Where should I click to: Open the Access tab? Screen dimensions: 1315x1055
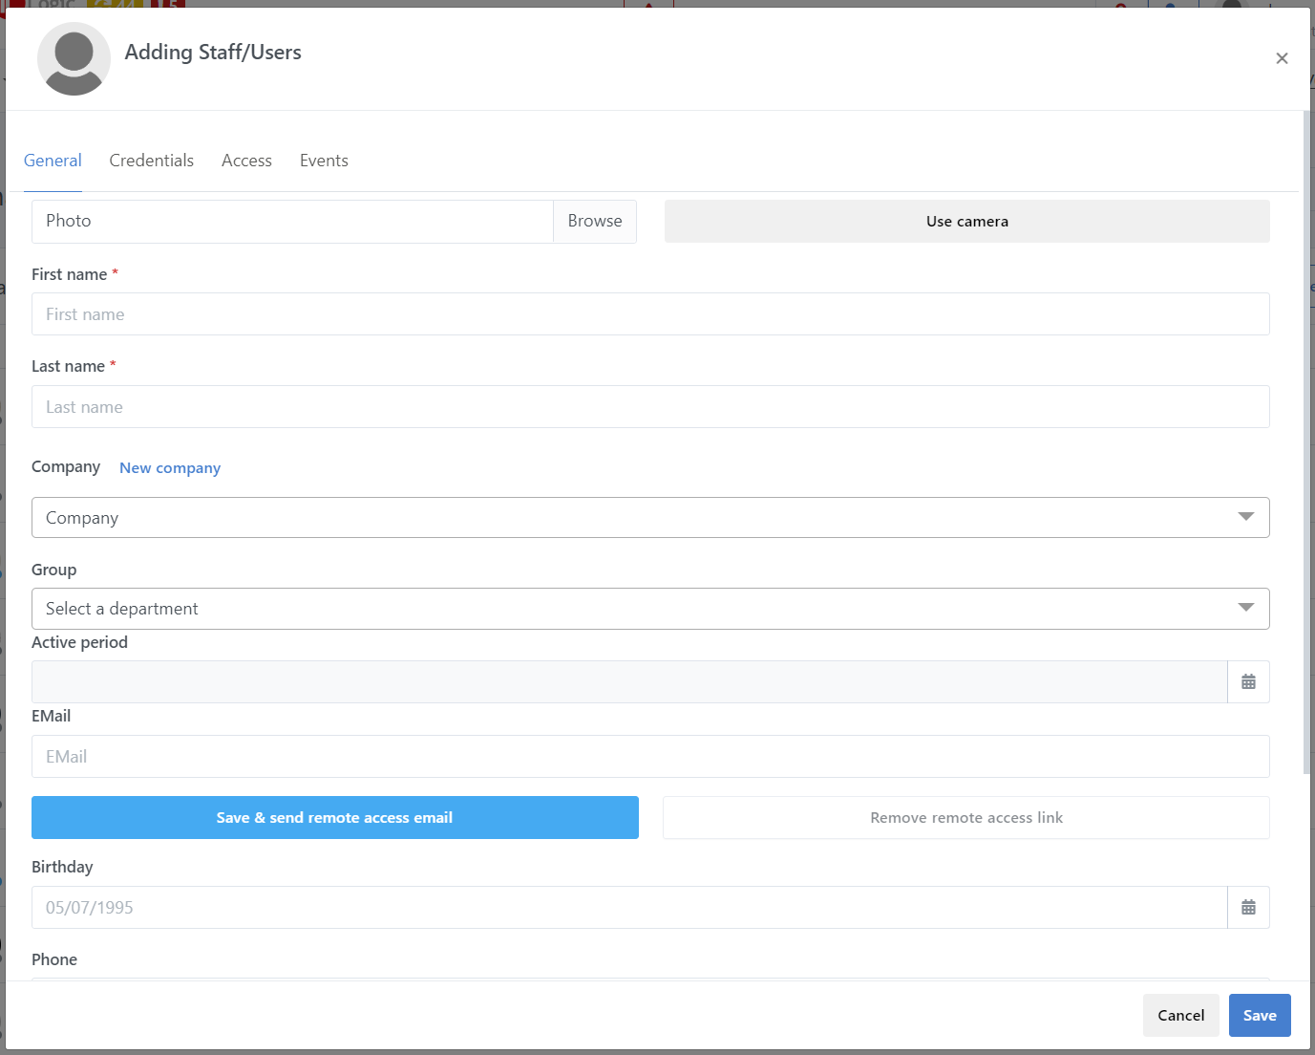(246, 161)
